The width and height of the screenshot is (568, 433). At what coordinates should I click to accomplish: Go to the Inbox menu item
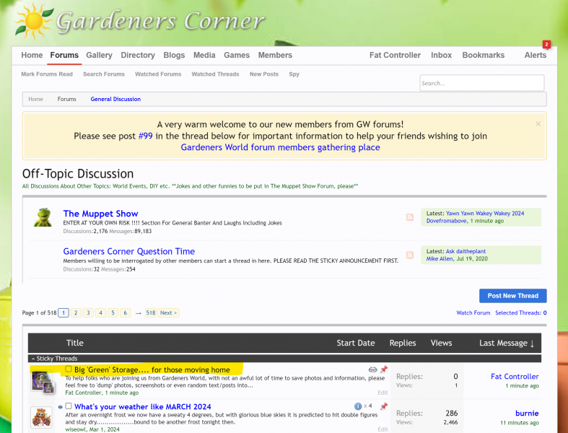tap(441, 56)
